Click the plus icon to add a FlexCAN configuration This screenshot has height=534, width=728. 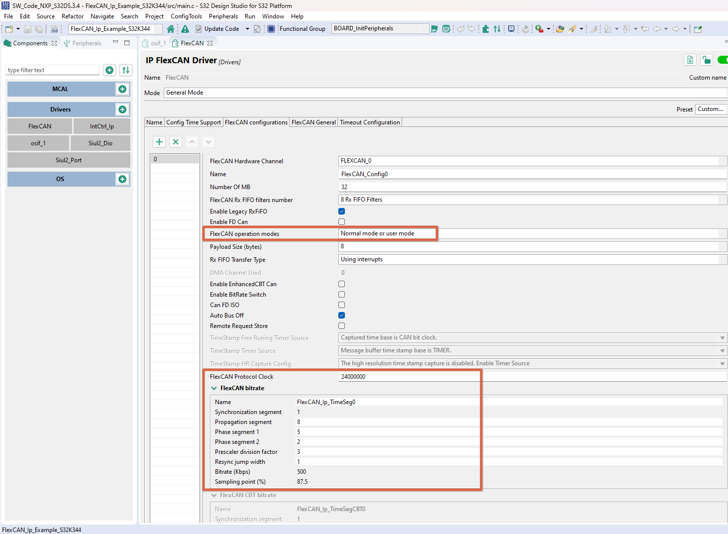click(x=159, y=142)
